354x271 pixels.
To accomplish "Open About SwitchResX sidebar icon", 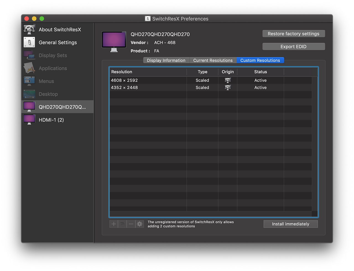I will pyautogui.click(x=29, y=30).
